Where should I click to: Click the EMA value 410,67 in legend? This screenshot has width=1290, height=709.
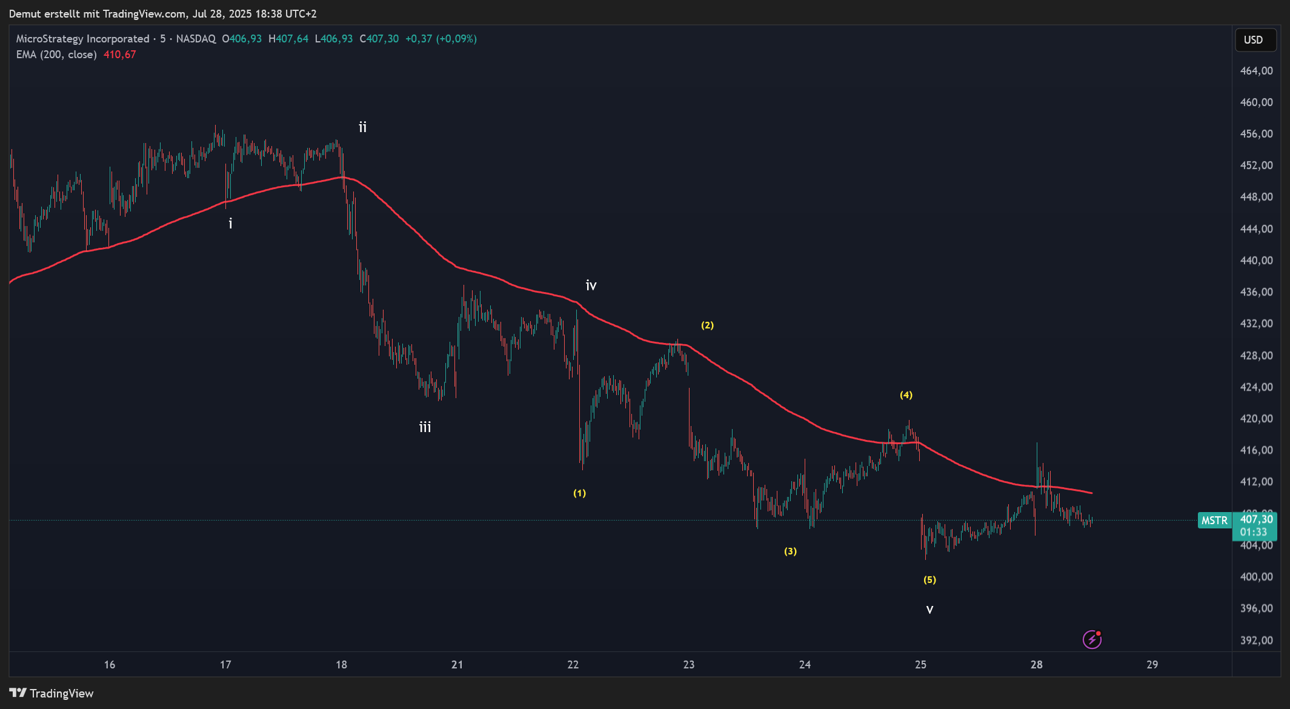coord(119,55)
